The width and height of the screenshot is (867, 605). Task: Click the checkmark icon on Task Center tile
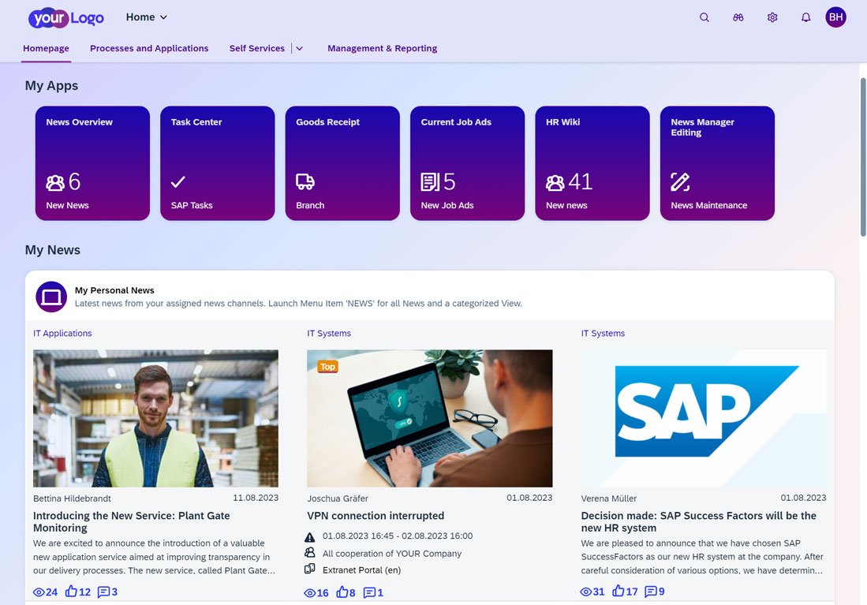click(178, 182)
